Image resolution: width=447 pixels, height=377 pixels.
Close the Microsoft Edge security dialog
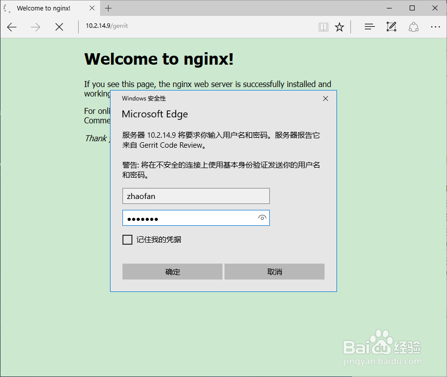click(326, 98)
